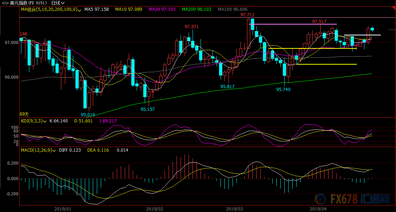Click the 97.371 peak price label
The height and width of the screenshot is (212, 396).
(191, 26)
